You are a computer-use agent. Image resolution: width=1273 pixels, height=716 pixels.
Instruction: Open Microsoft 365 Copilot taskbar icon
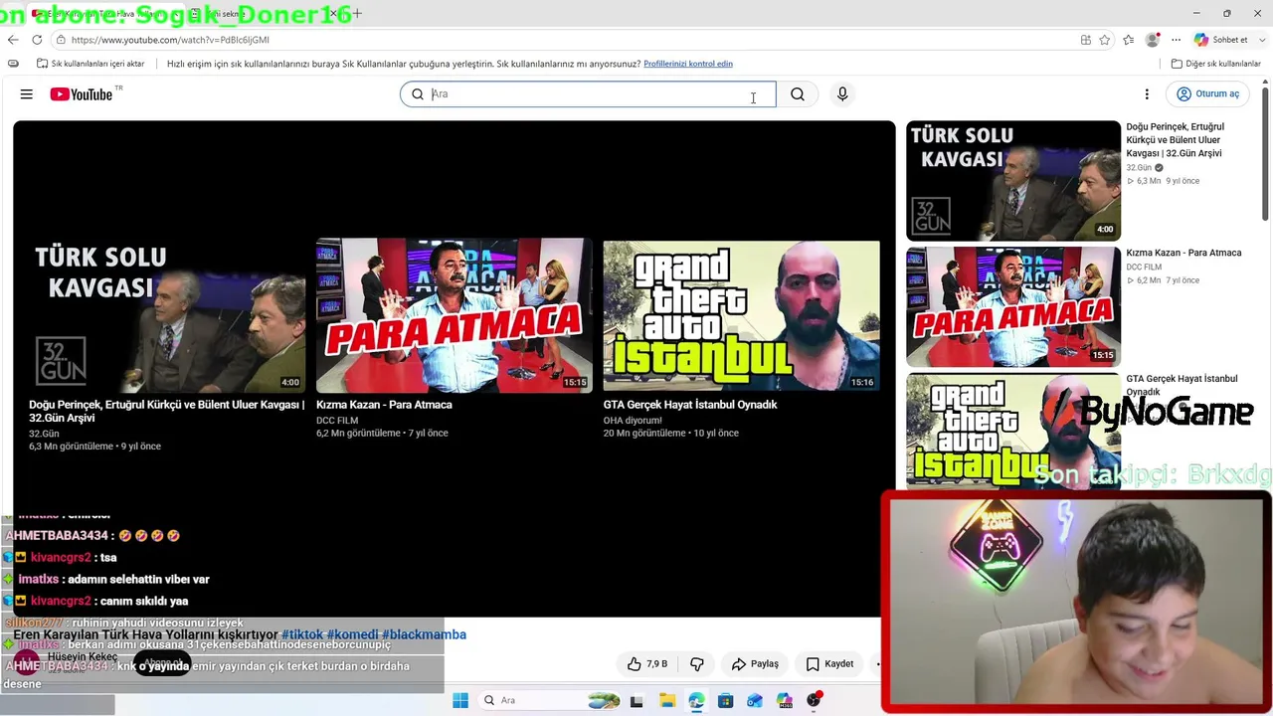tap(785, 700)
